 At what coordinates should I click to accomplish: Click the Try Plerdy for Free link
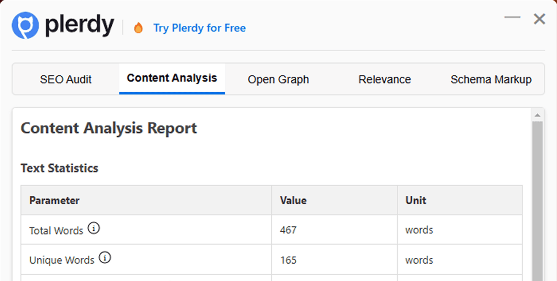pyautogui.click(x=200, y=28)
